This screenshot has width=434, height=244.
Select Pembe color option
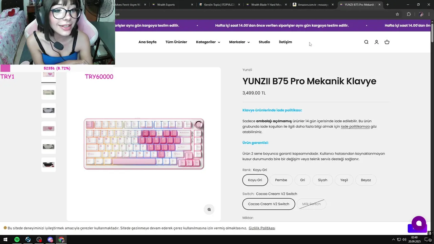(281, 180)
